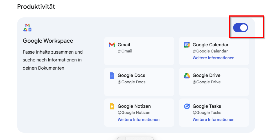Click the Google Calendar icon

click(187, 45)
